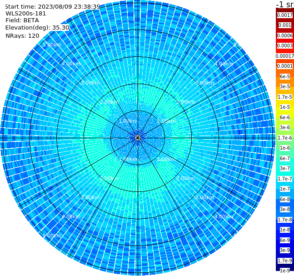Select the 6e-5 colorbar level
The image size is (294, 276).
tap(285, 76)
